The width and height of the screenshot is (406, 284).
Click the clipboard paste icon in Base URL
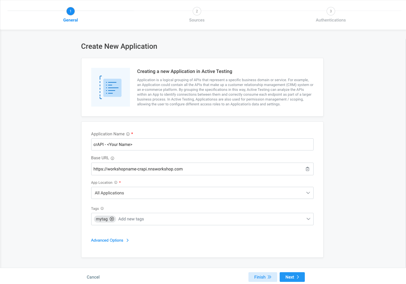(x=308, y=169)
